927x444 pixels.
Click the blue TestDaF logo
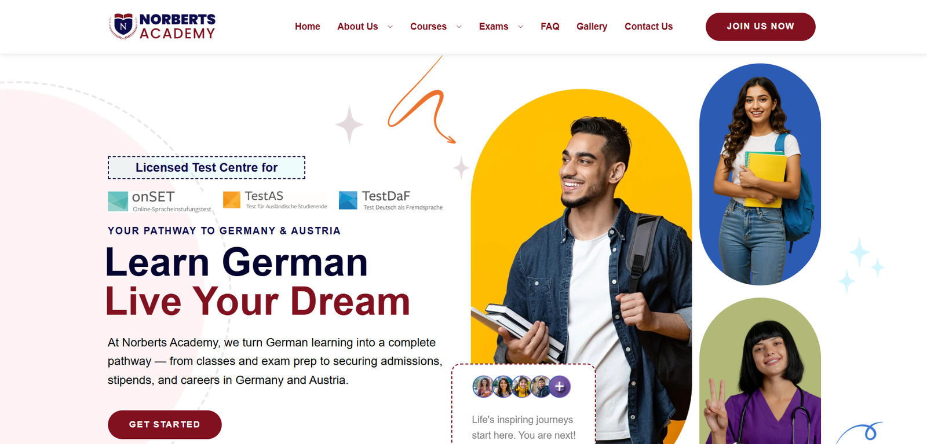[348, 200]
